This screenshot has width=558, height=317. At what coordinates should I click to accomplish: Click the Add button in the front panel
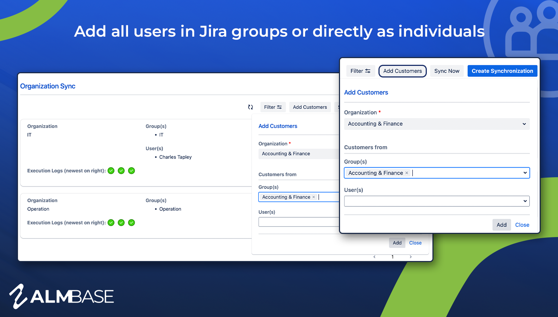point(502,225)
